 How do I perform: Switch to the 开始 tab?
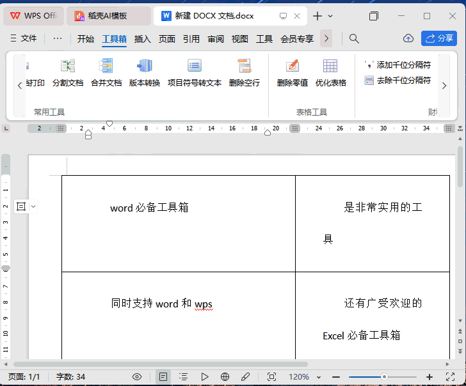pos(86,38)
